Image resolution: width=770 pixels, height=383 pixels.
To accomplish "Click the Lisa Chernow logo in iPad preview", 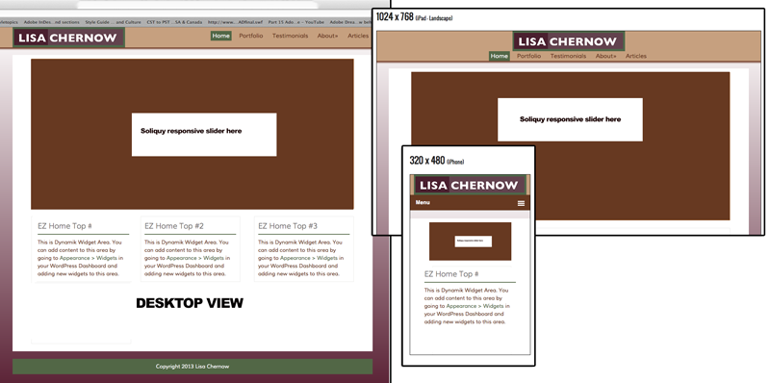I will coord(569,41).
